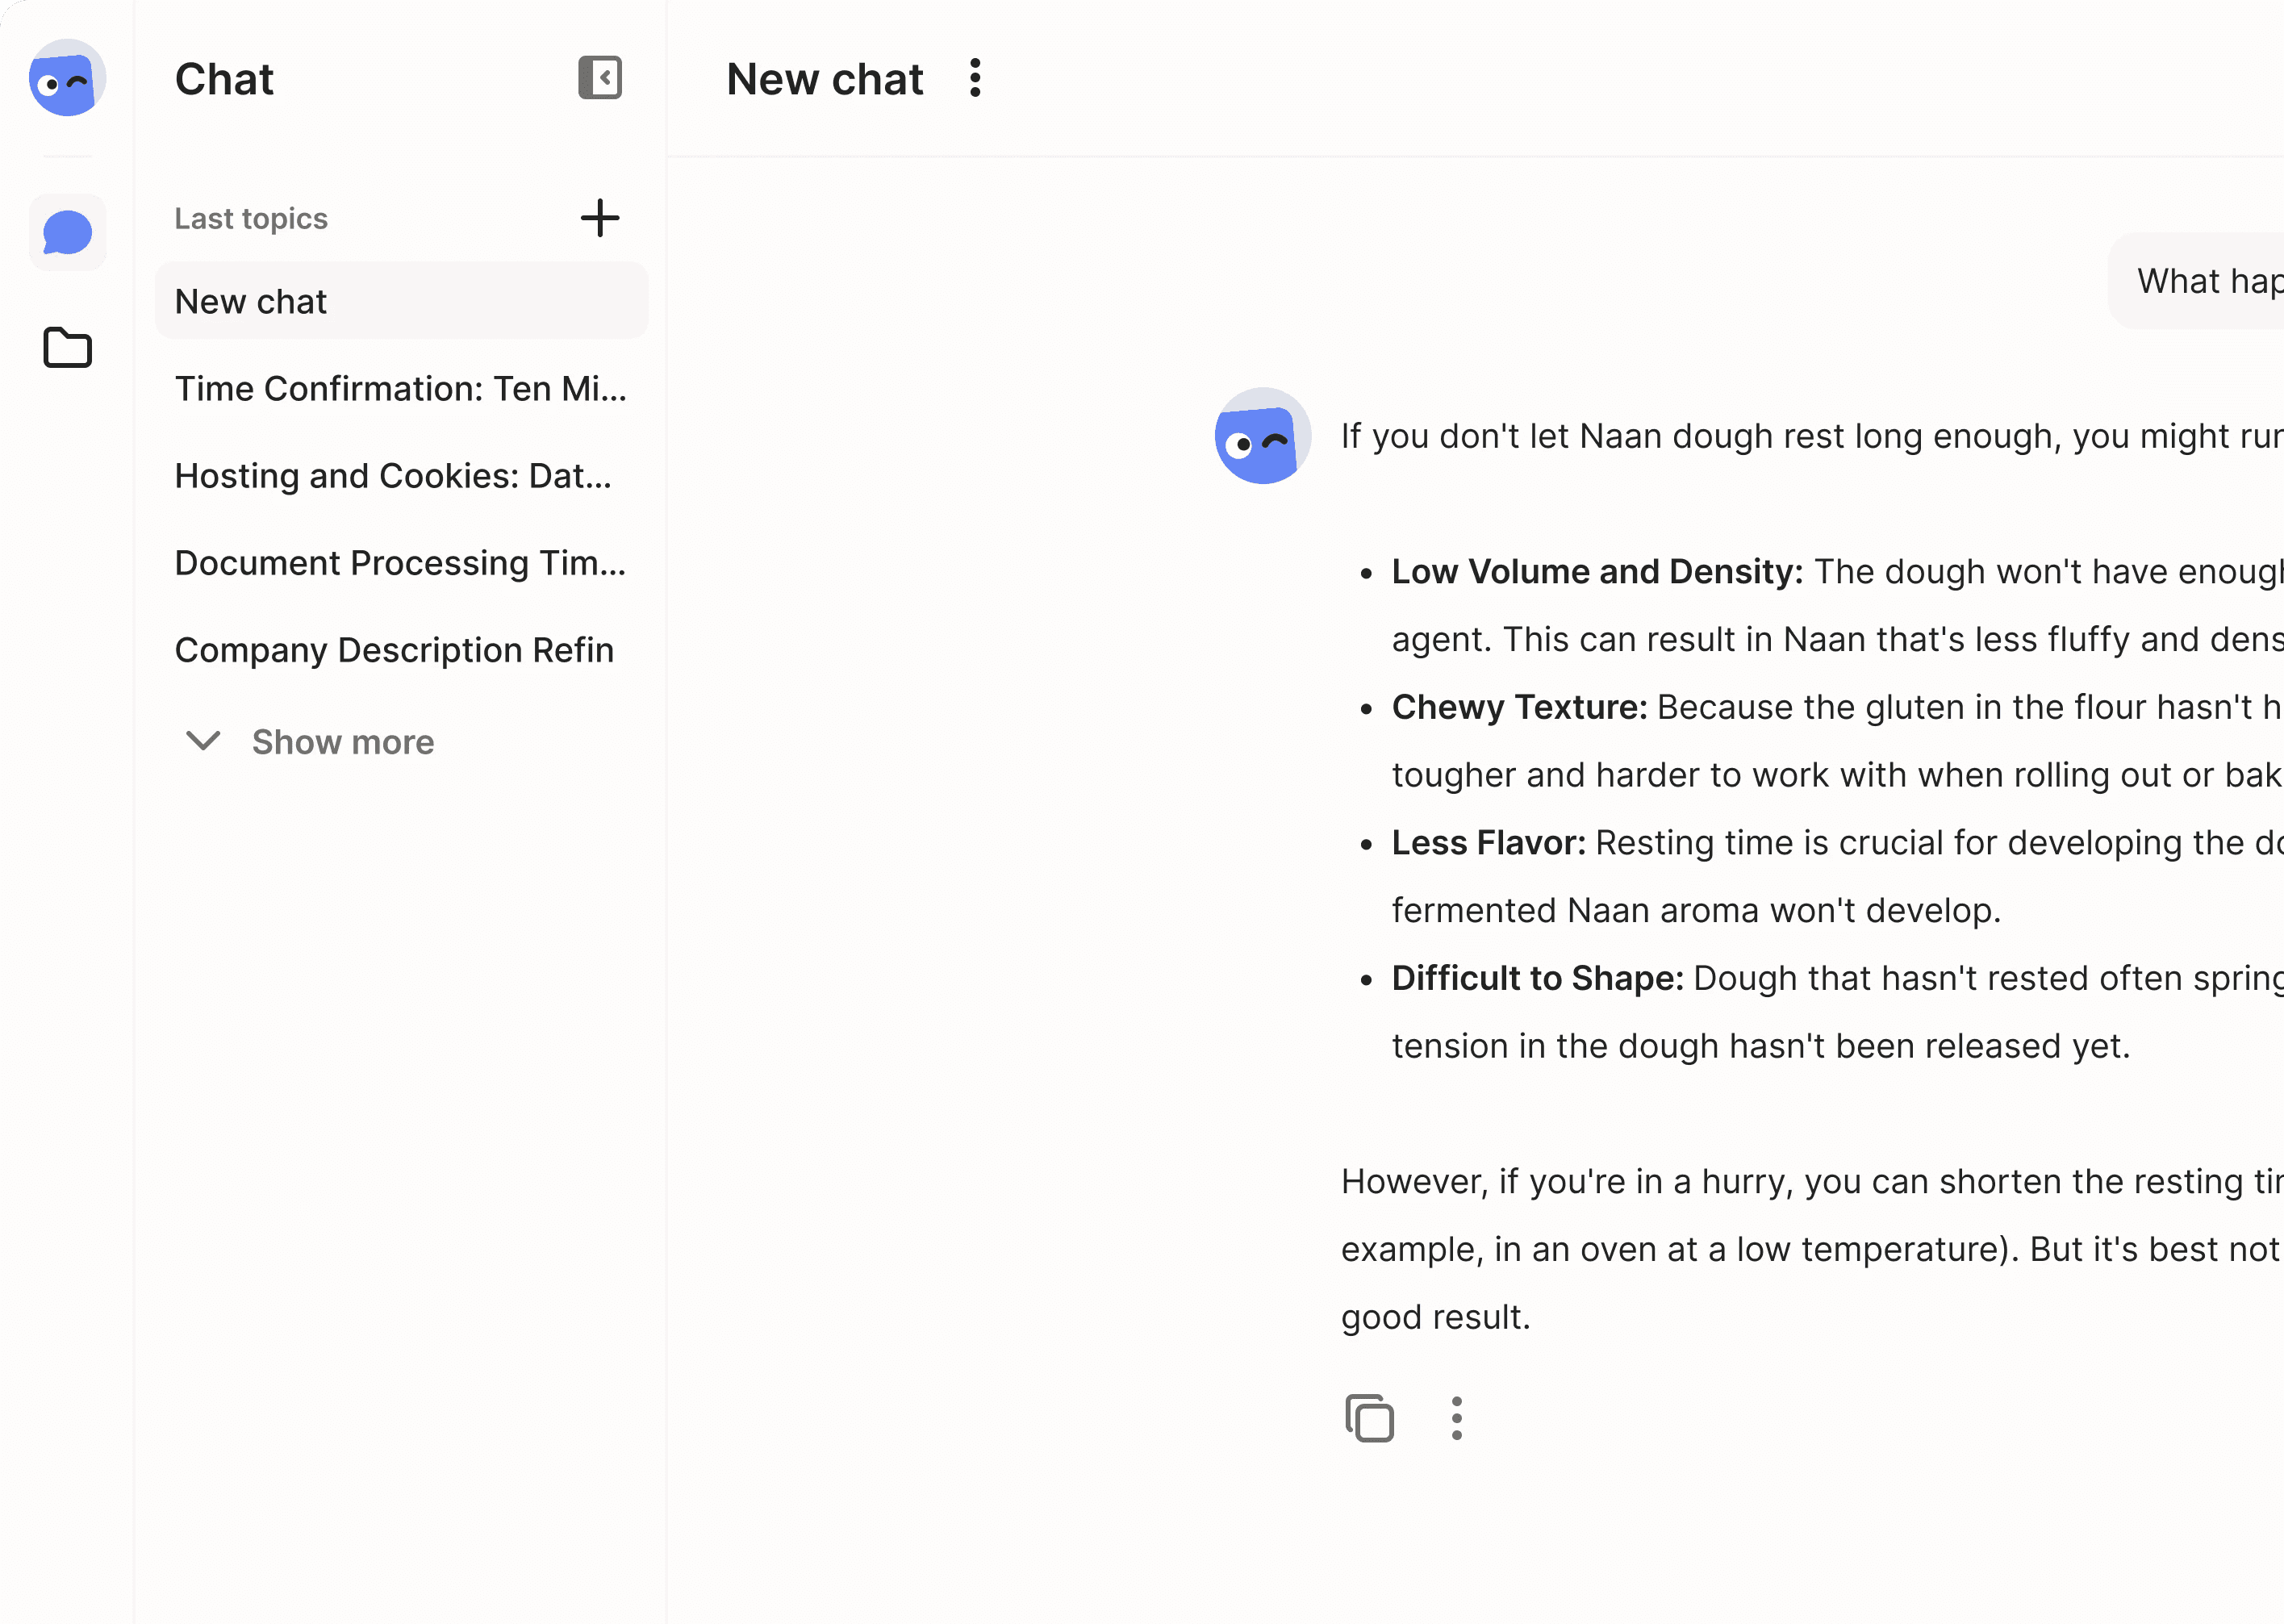Image resolution: width=2284 pixels, height=1624 pixels.
Task: Select the Document Processing topic
Action: 399,563
